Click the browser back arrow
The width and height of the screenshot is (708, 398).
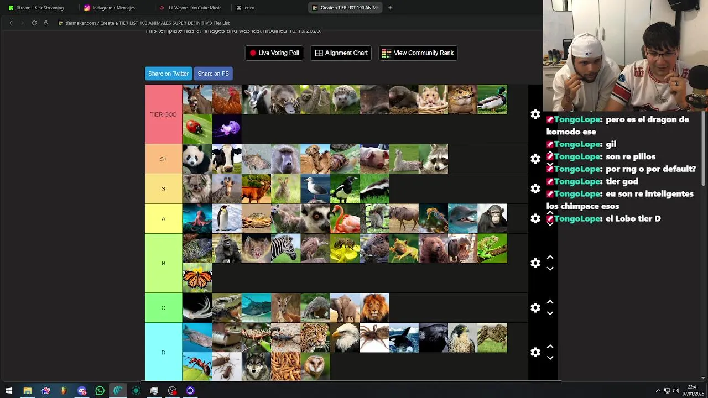(x=11, y=23)
